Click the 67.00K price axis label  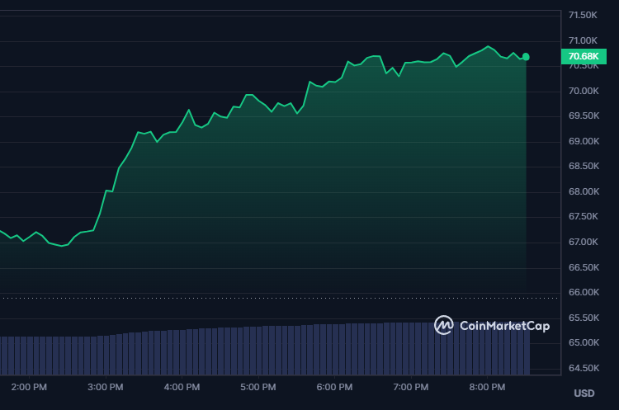(583, 243)
